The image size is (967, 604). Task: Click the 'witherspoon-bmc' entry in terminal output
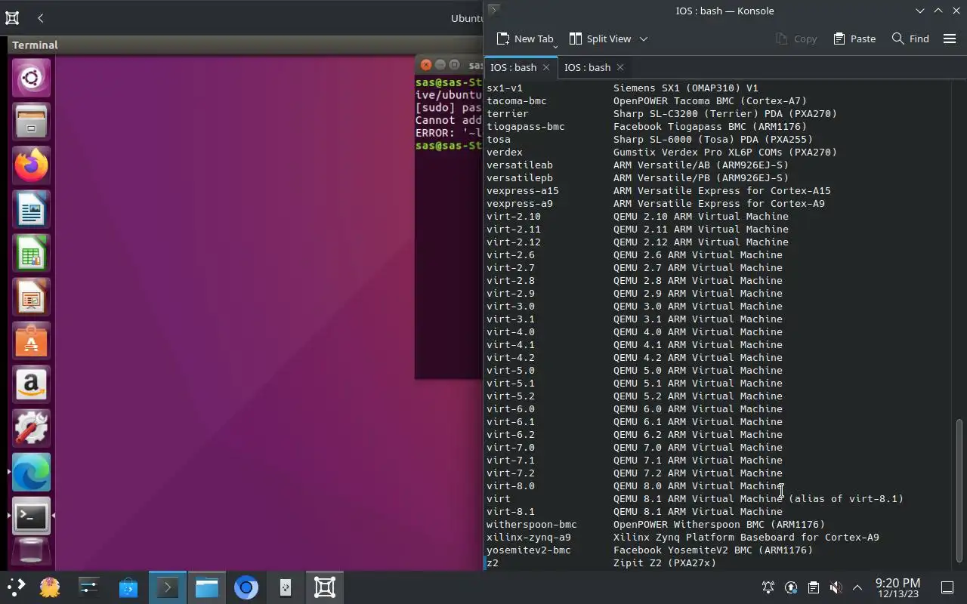click(532, 525)
